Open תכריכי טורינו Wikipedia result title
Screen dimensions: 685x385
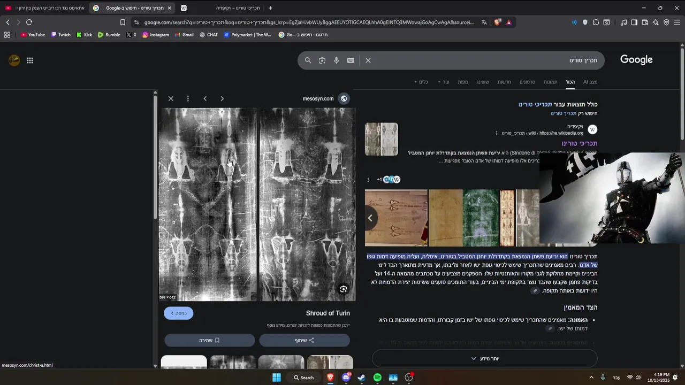580,143
